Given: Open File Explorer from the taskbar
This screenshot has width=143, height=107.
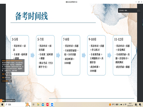Looking at the screenshot, I should [38, 105].
